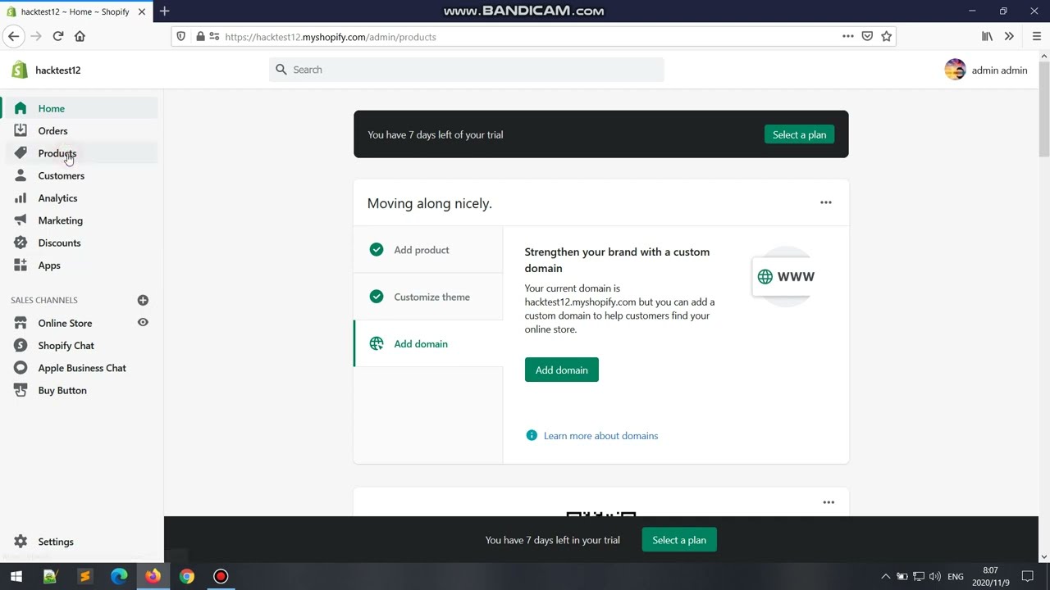Click the Apple Business Chat icon

tap(21, 368)
